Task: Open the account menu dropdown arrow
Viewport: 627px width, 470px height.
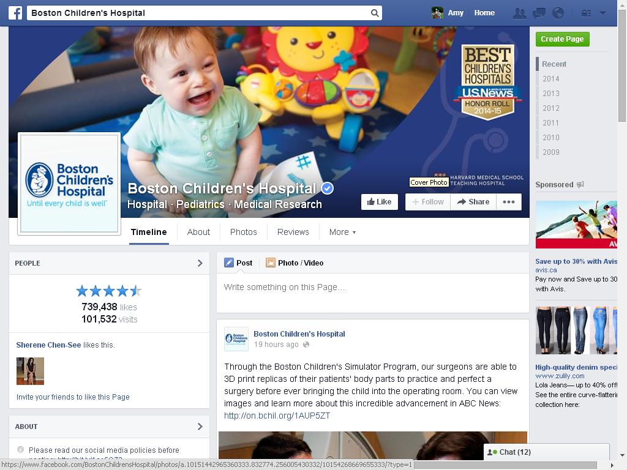Action: click(x=603, y=13)
